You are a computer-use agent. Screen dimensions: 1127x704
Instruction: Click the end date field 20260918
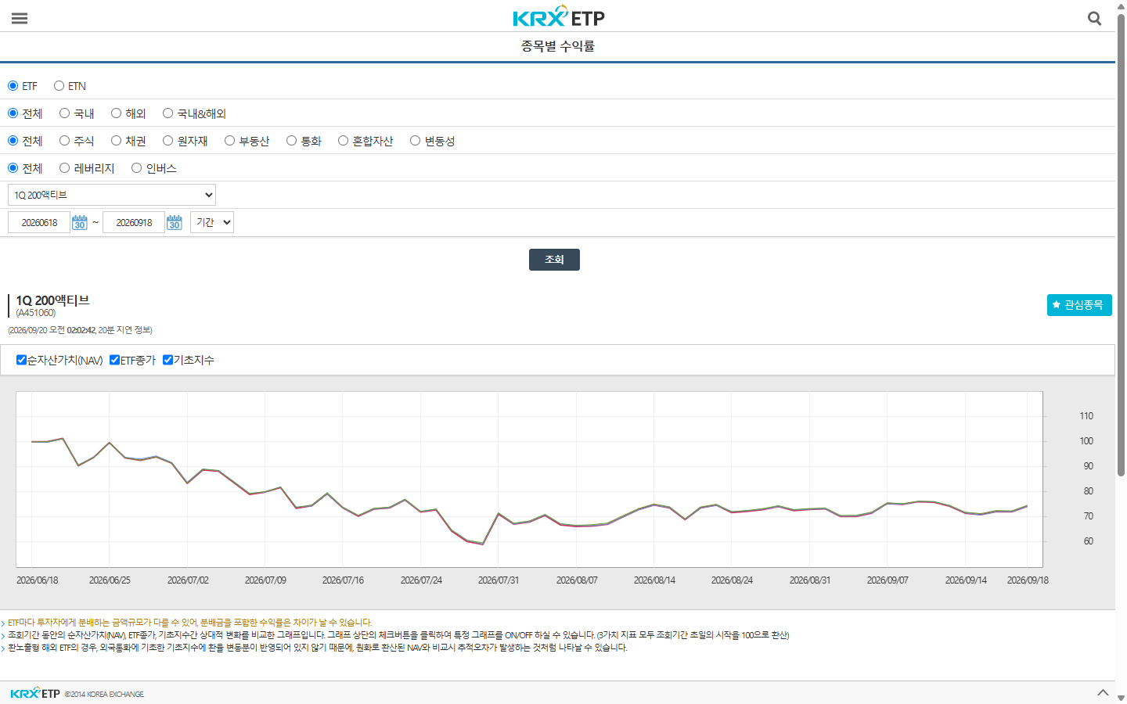point(134,222)
